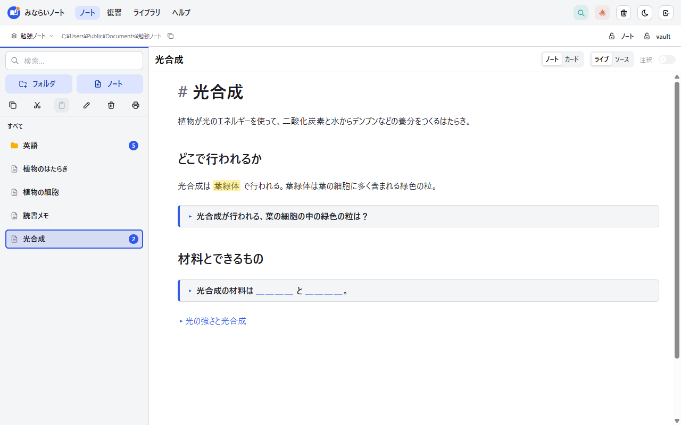Open the 復習 menu
Screen dimensions: 681x425
tap(114, 13)
